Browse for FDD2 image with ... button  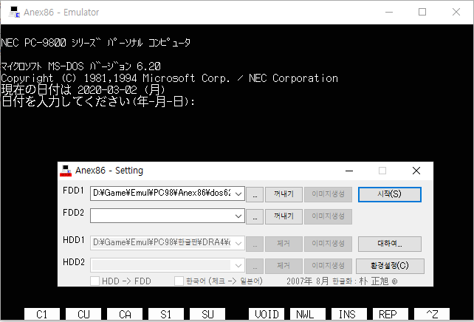tap(255, 217)
